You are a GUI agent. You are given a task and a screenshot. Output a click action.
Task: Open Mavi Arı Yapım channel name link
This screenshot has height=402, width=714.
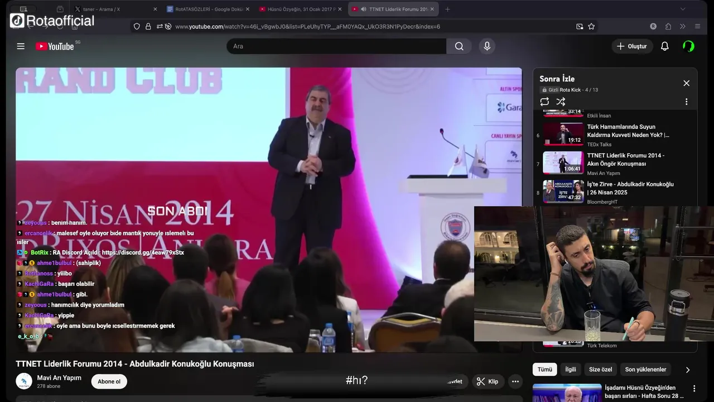pos(59,377)
